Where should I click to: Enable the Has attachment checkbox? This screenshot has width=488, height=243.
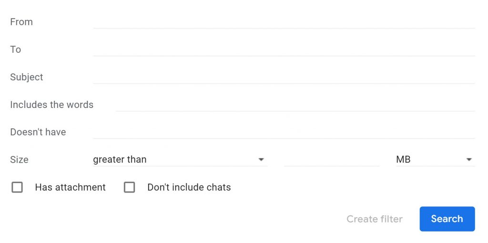(x=17, y=187)
